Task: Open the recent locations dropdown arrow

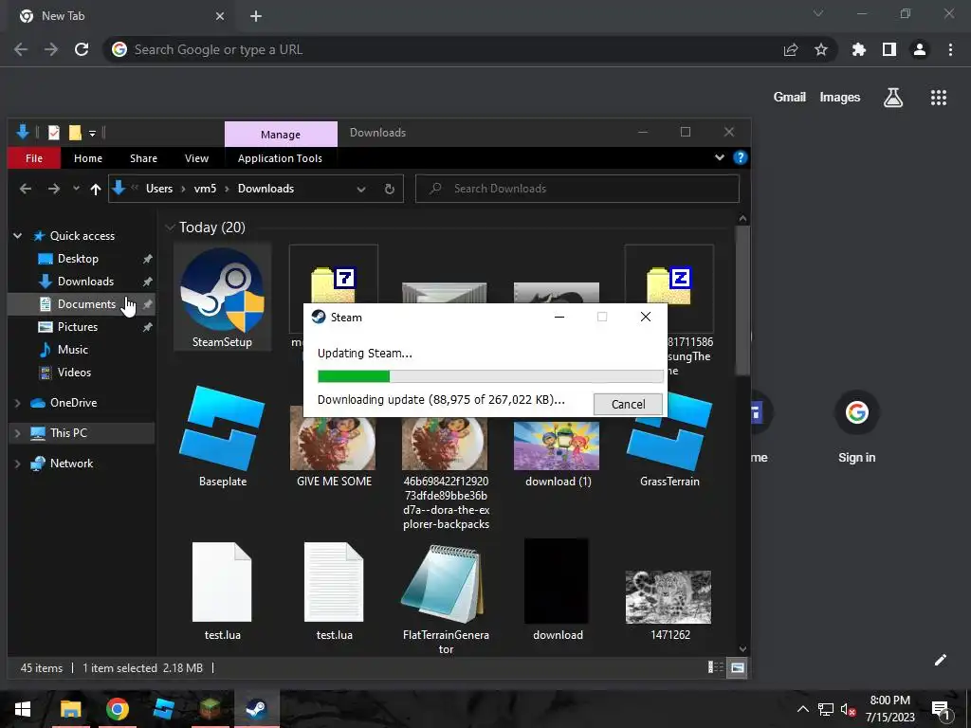Action: pos(76,189)
